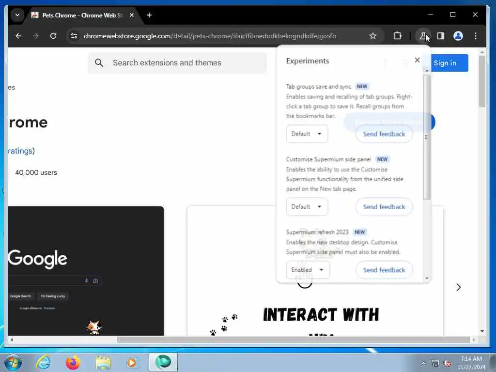Open Supermium refresh 2023 Enabled dropdown
The width and height of the screenshot is (496, 372).
click(x=308, y=269)
